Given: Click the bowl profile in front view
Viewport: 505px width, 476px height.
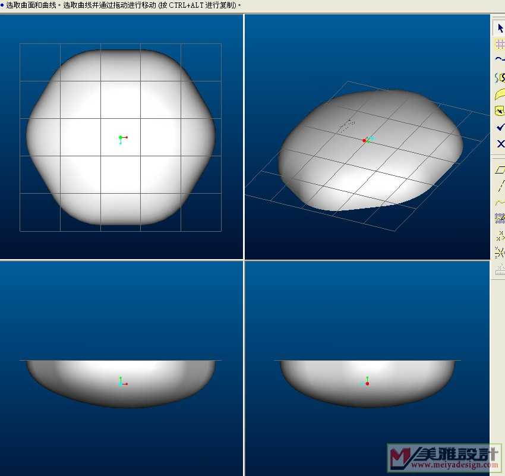Looking at the screenshot, I should (121, 383).
